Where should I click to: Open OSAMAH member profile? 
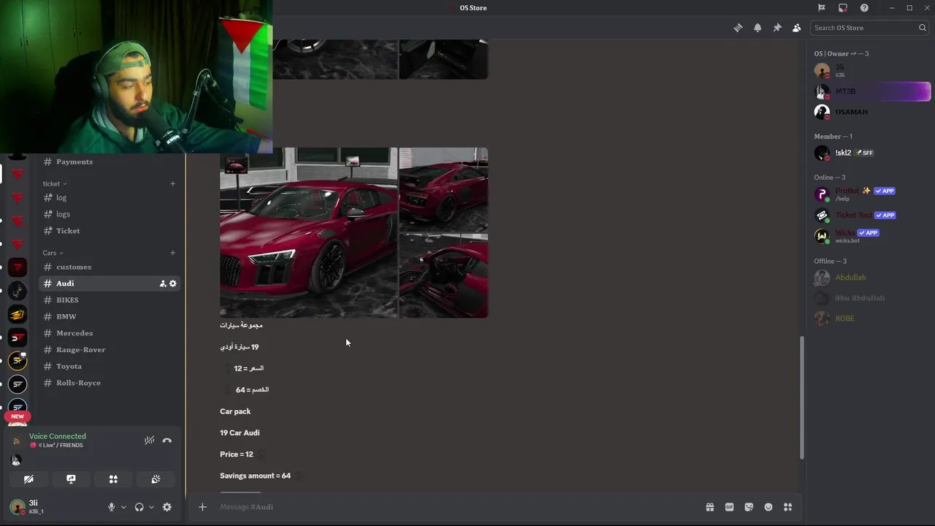(x=871, y=112)
